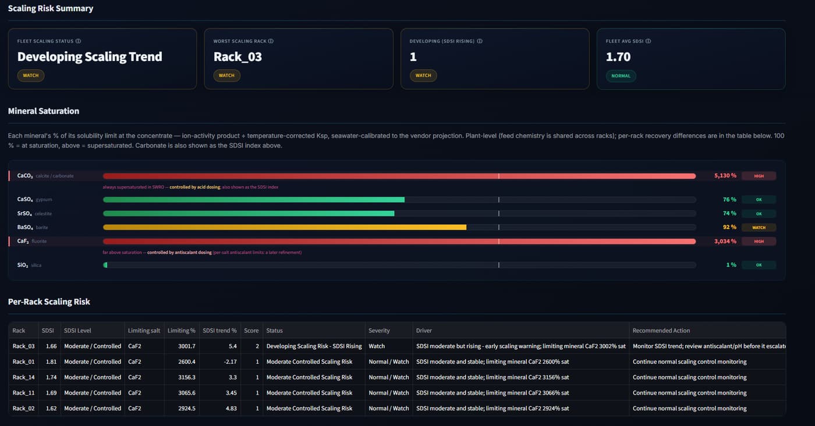This screenshot has height=426, width=815.
Task: Click info icon beside Worst Scaling Rack
Action: [x=271, y=41]
